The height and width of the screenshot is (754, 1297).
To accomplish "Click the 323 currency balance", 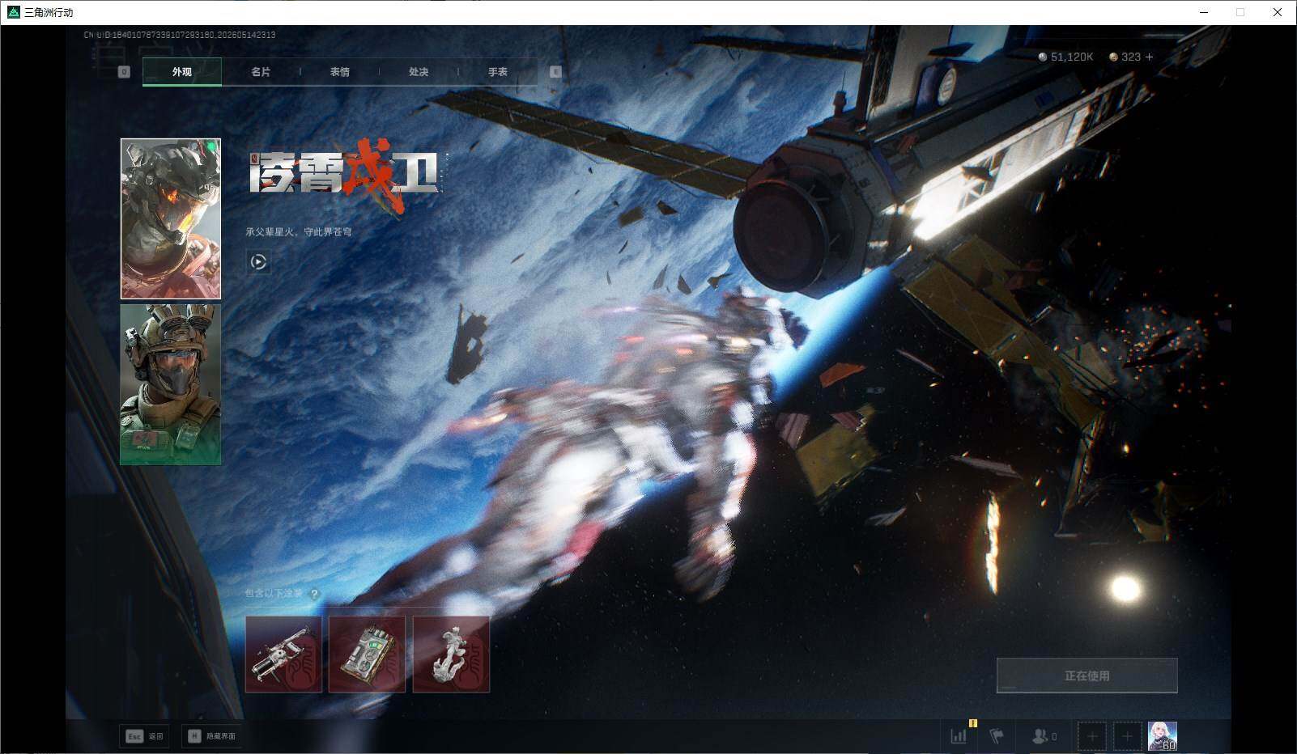I will [x=1125, y=57].
